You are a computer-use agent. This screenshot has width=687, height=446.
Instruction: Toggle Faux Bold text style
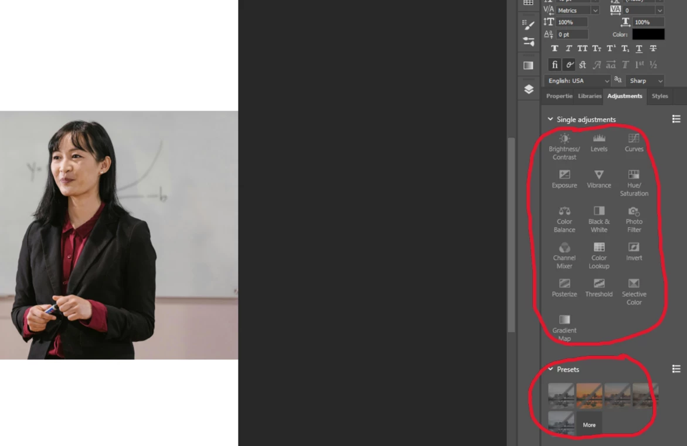coord(555,49)
